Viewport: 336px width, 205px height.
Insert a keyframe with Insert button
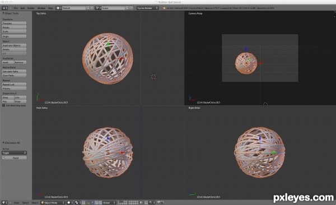[8, 62]
